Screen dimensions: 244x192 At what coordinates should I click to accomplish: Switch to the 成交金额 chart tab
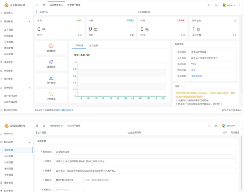point(94,45)
